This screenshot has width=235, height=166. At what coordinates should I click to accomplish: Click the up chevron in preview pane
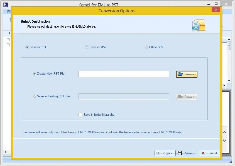[224, 132]
